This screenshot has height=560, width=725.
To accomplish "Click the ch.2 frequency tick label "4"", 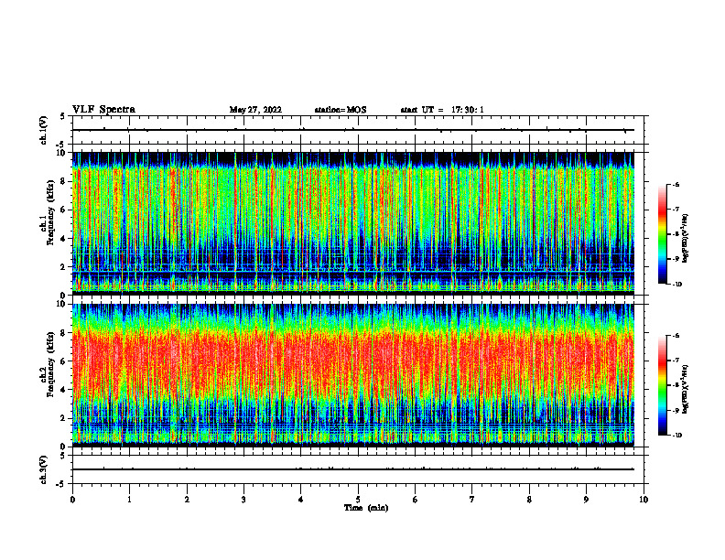I will pos(64,390).
